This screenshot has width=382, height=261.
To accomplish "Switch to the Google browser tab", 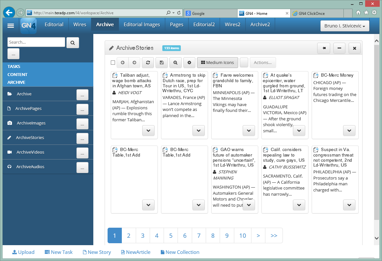I will pyautogui.click(x=211, y=13).
